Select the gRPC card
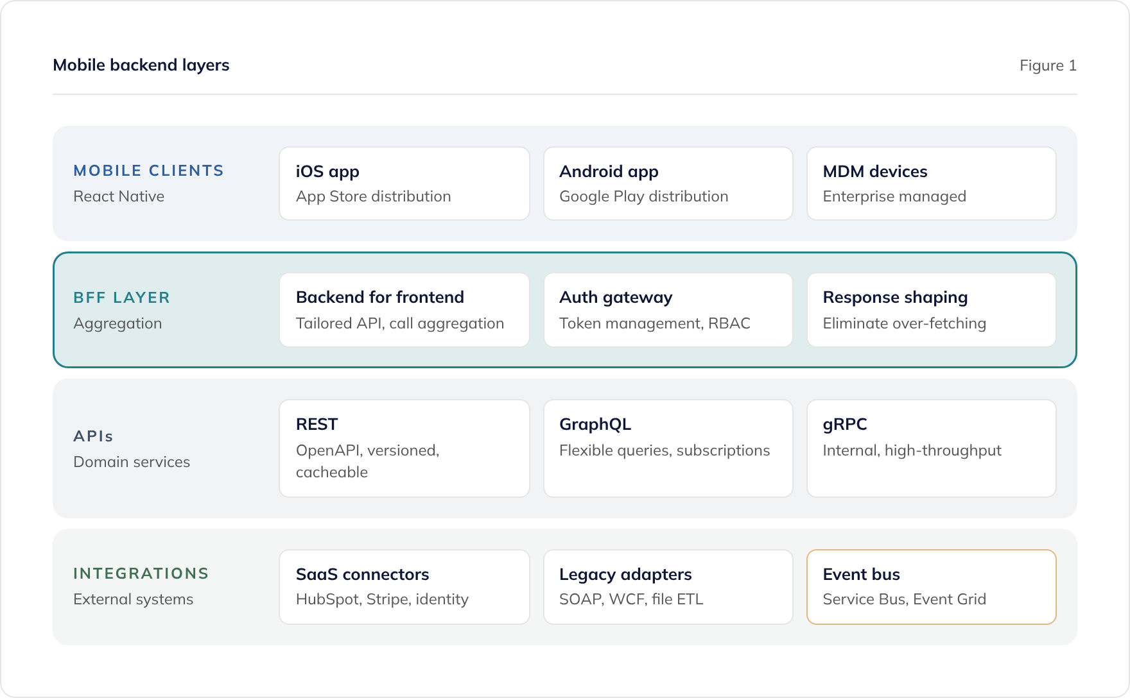This screenshot has height=698, width=1130. [x=932, y=448]
